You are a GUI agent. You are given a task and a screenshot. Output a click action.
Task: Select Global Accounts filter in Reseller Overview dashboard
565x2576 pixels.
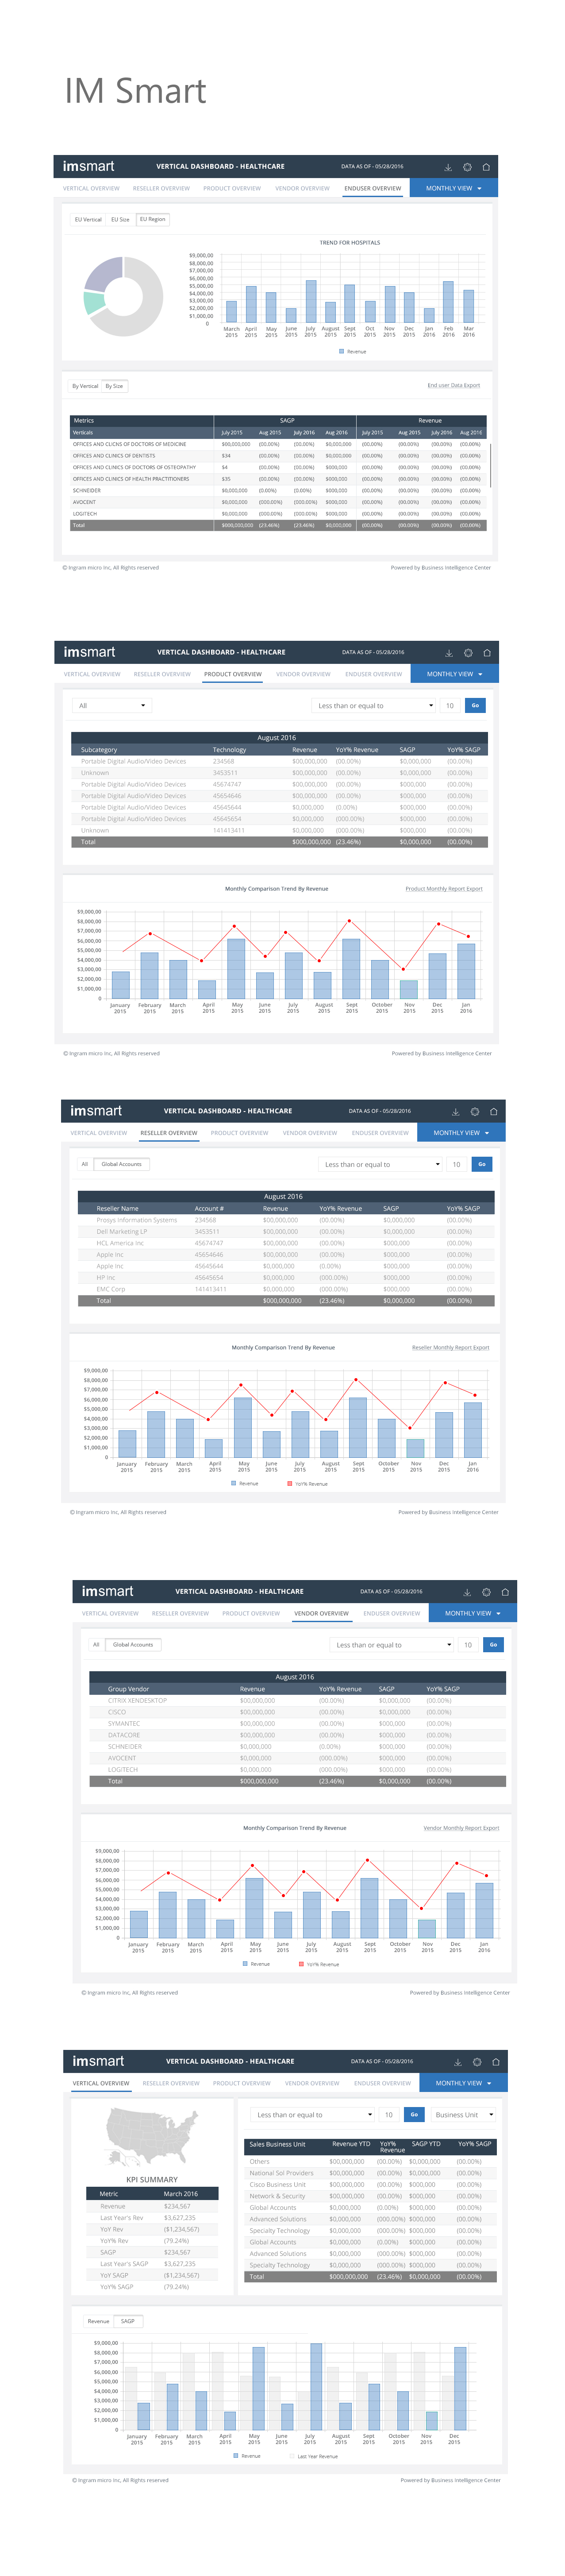tap(122, 1164)
